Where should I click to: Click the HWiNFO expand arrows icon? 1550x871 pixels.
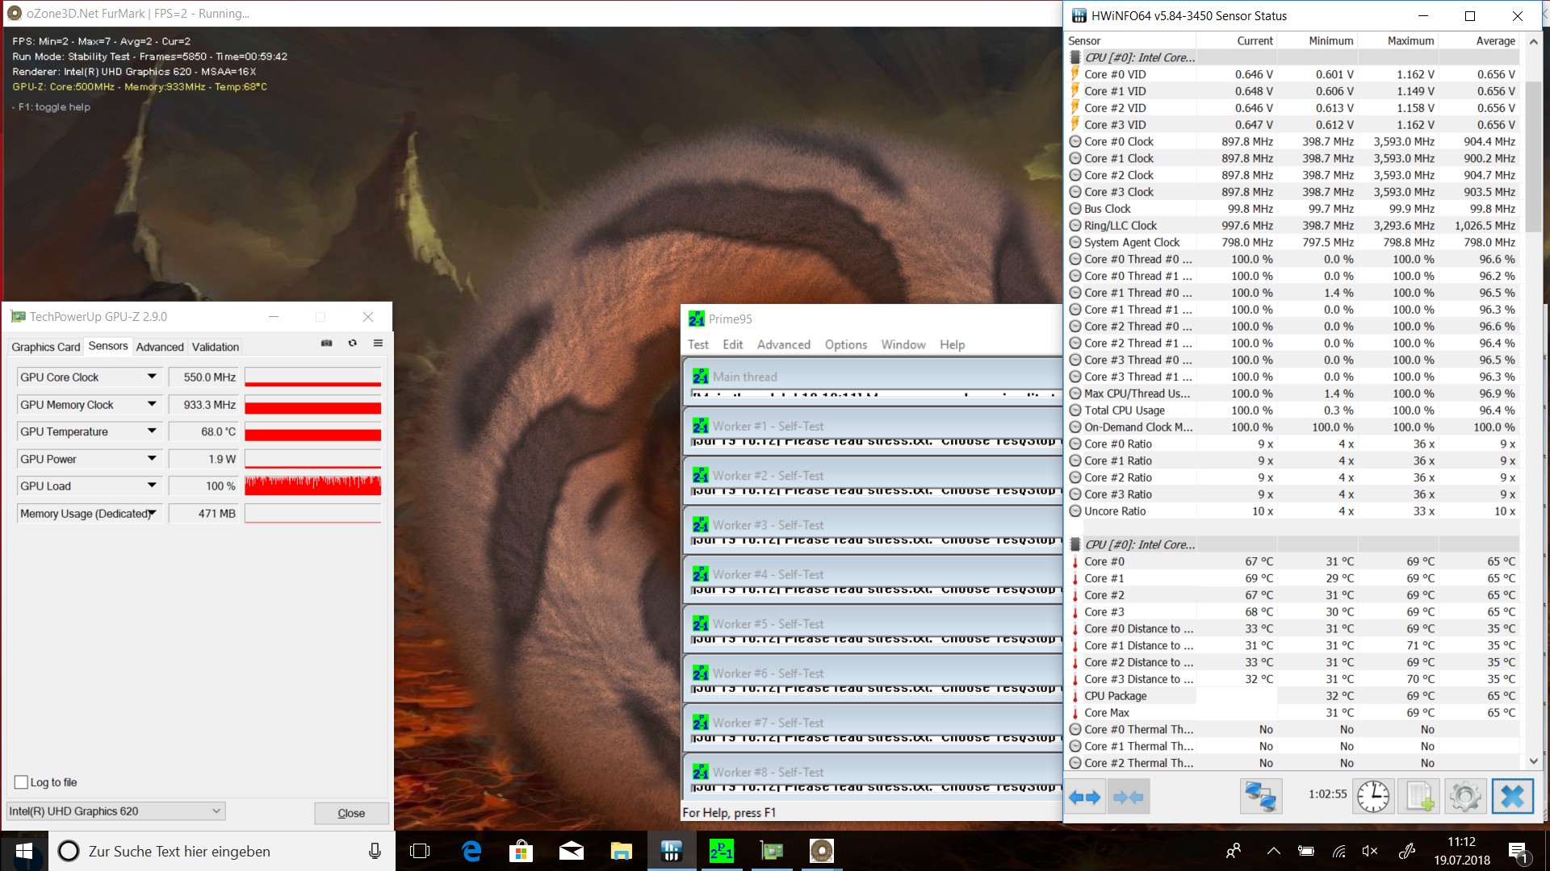click(x=1084, y=798)
